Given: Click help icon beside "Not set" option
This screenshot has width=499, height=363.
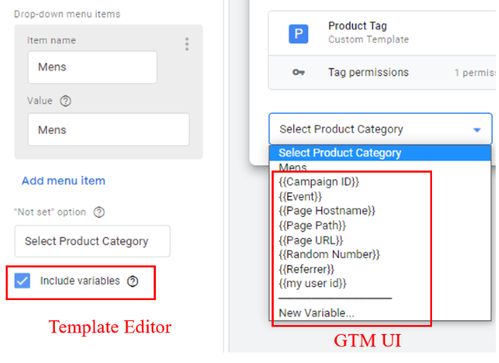Looking at the screenshot, I should pos(99,212).
